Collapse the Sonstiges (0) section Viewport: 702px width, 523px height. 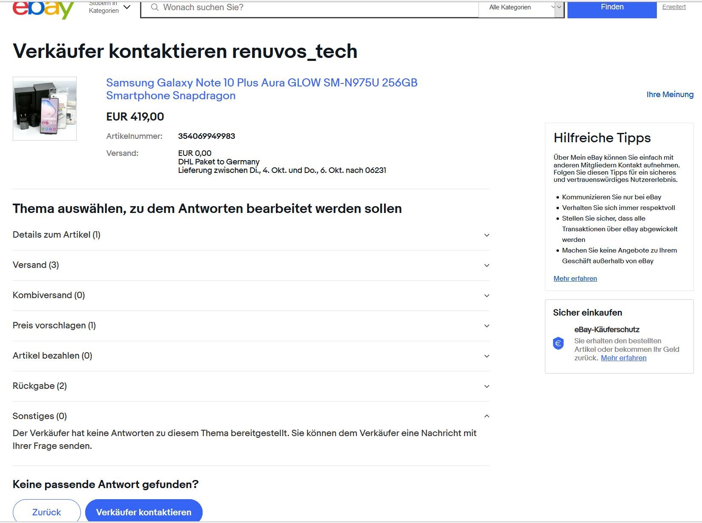pos(251,416)
